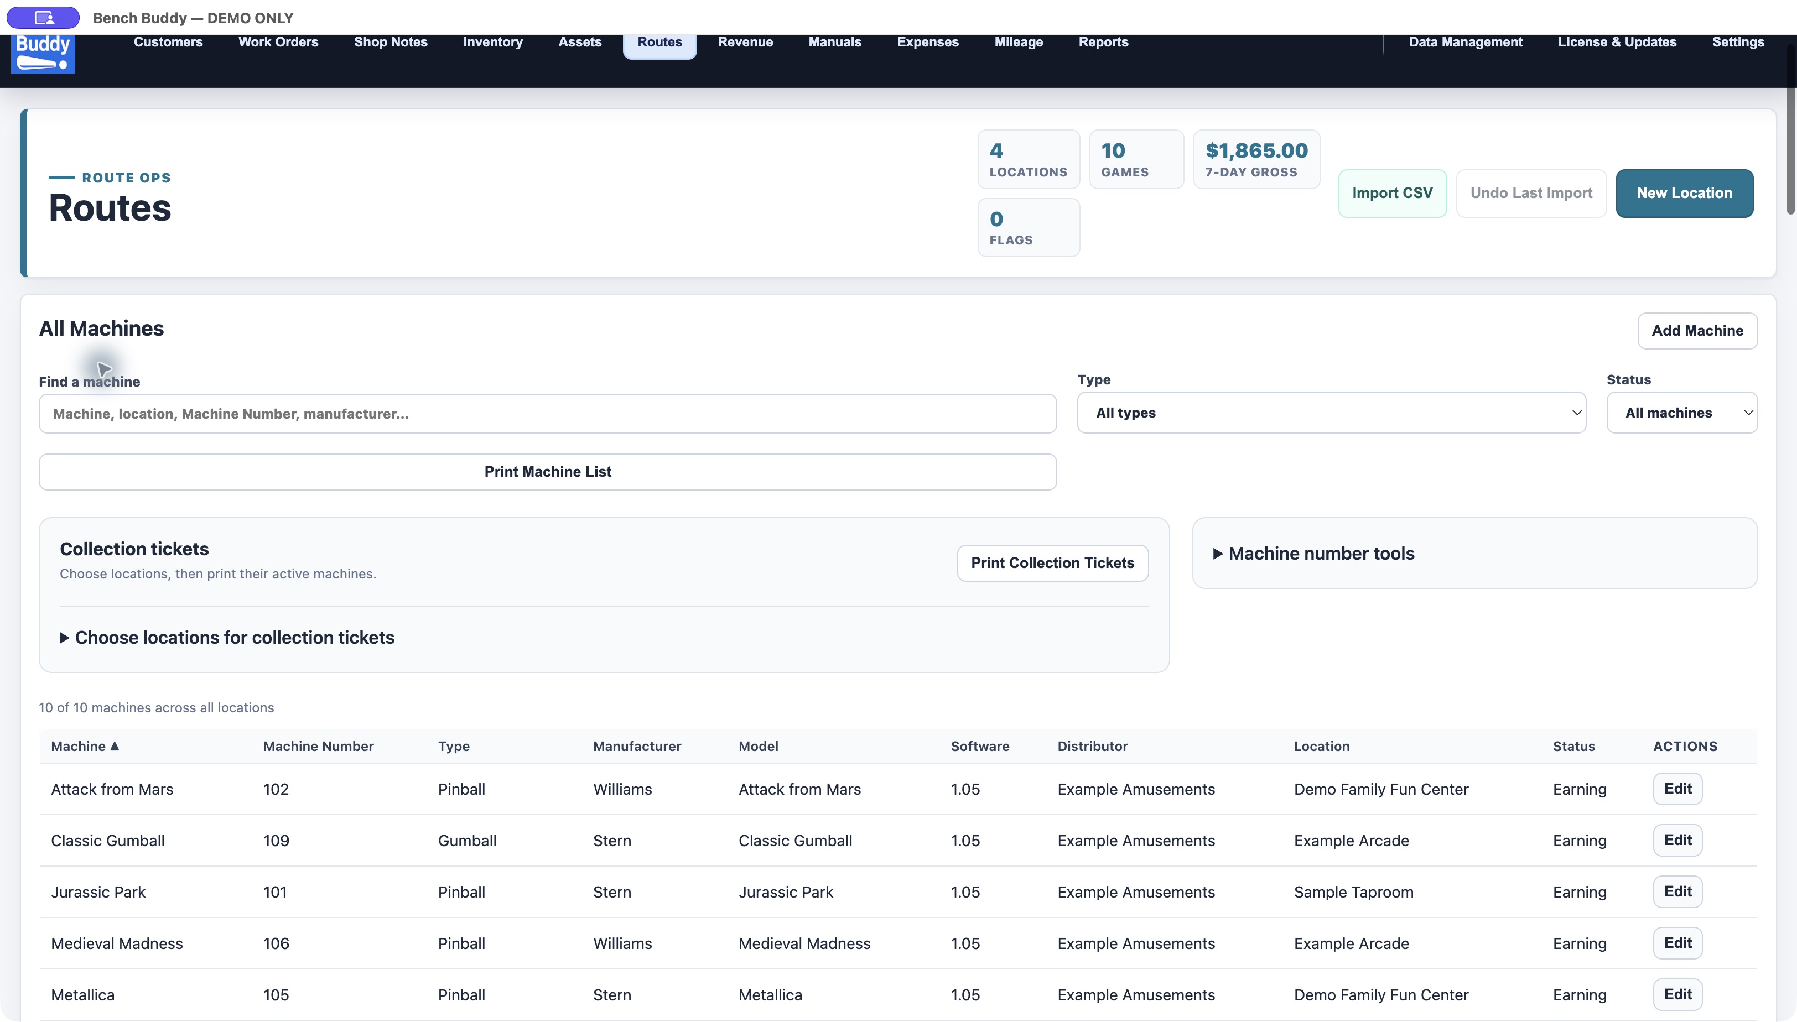Expand Choose locations for collection tickets

(227, 637)
